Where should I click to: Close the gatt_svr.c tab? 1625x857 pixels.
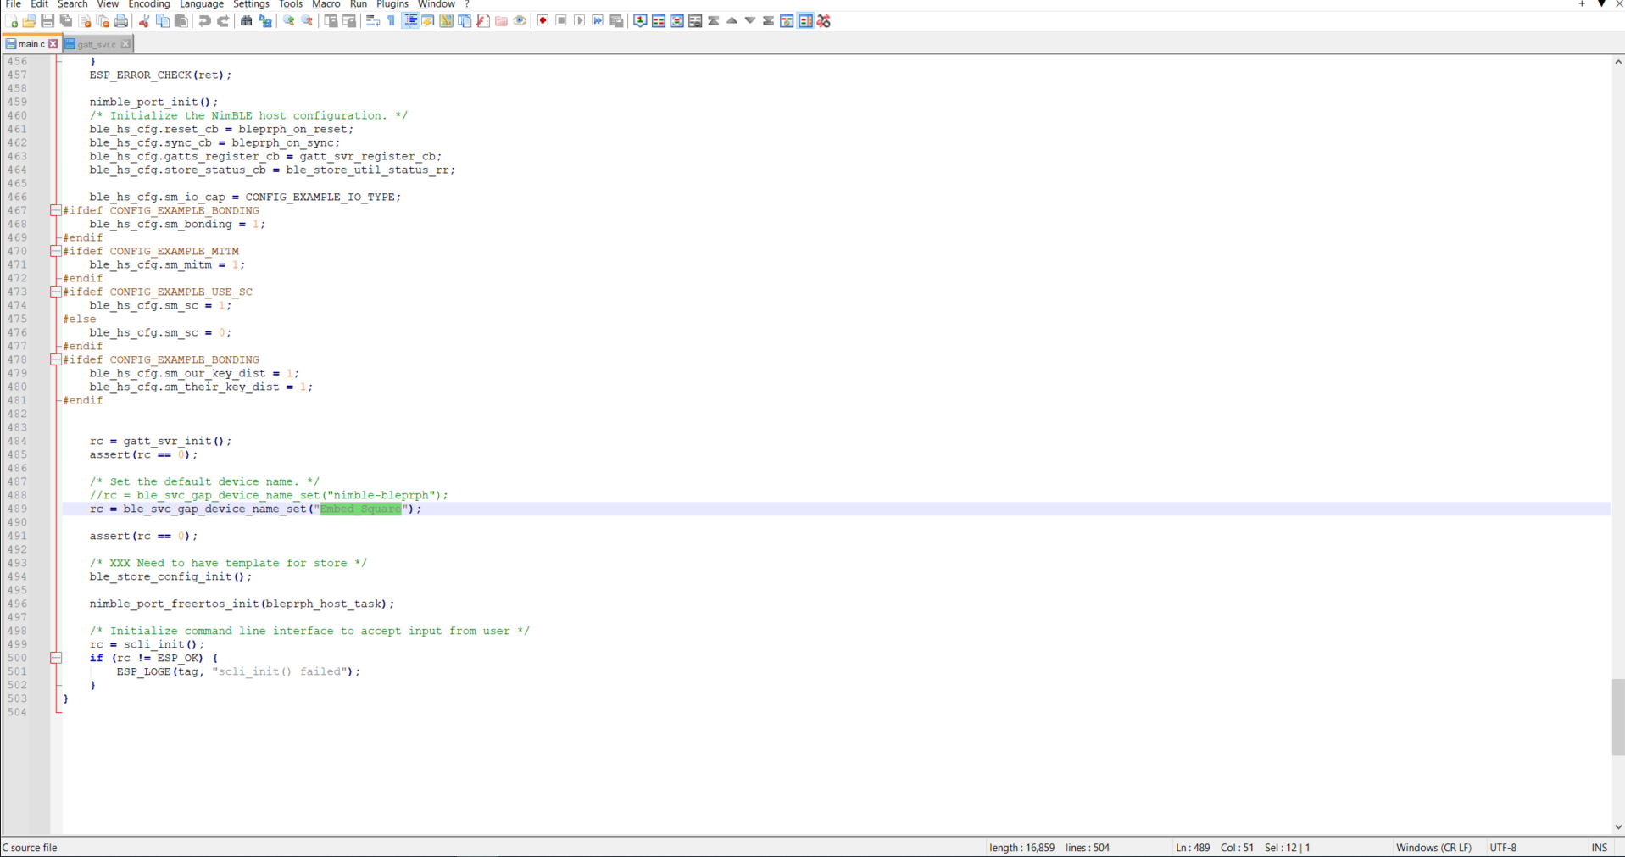(125, 44)
